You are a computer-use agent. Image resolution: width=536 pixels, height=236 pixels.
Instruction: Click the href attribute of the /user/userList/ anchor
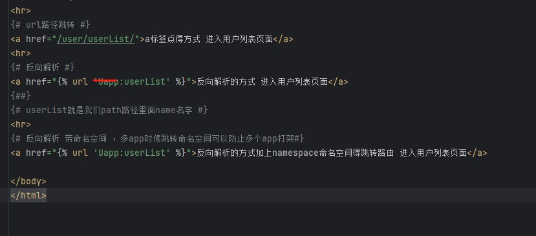(x=36, y=39)
